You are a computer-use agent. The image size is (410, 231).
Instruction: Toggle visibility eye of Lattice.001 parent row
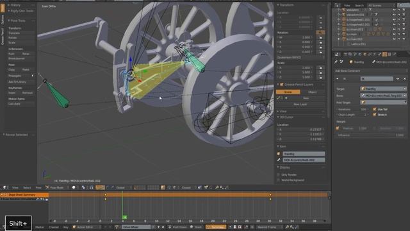[x=394, y=39]
